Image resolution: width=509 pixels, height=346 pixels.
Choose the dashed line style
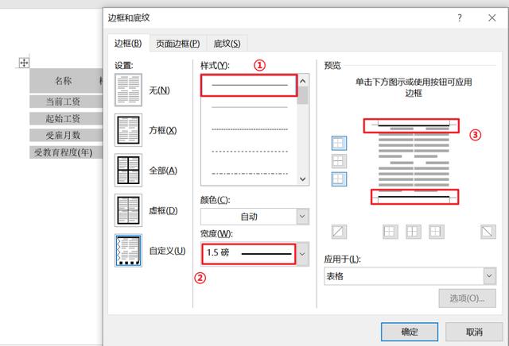click(249, 152)
